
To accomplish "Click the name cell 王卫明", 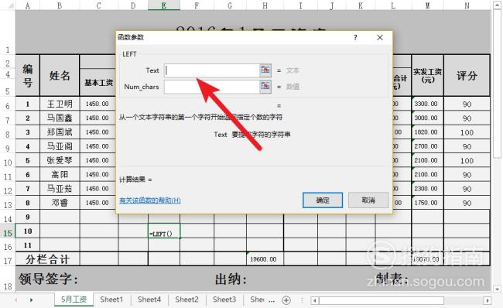I will 60,104.
